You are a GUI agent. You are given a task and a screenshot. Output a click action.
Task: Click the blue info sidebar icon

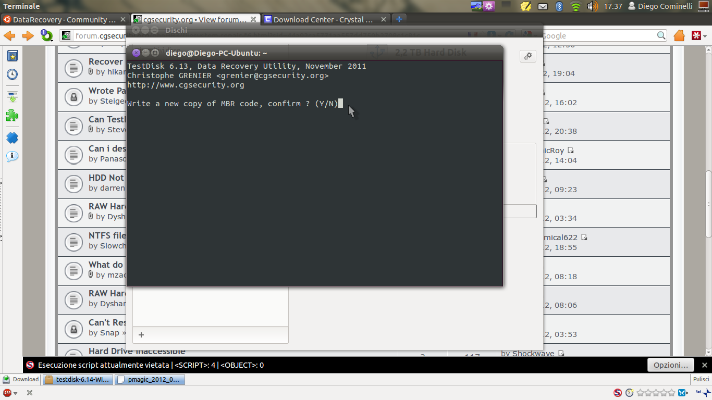pyautogui.click(x=12, y=156)
